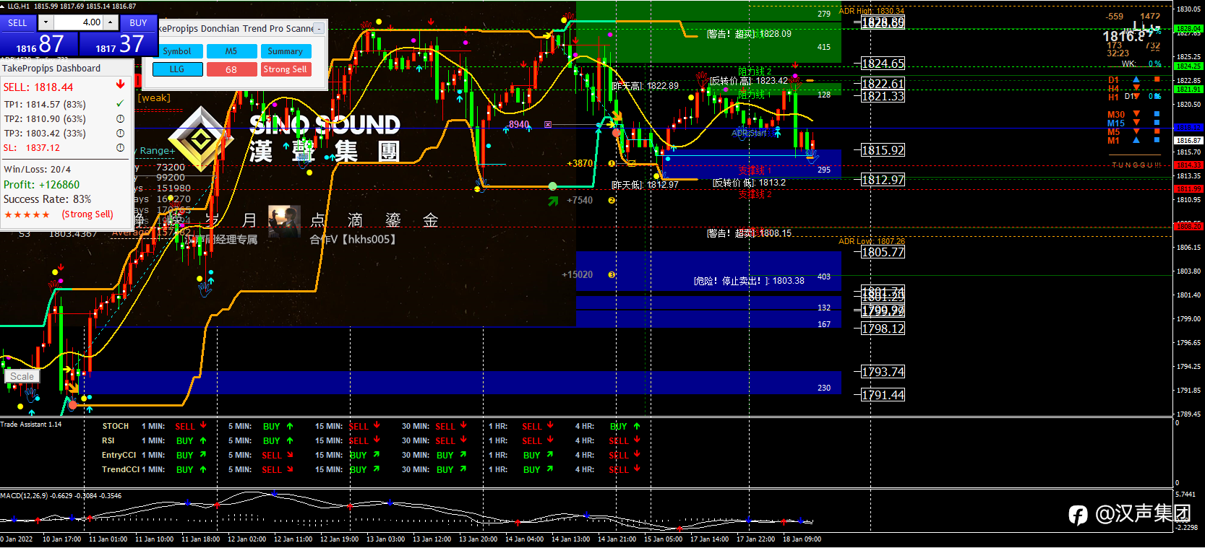Click the 4.00 volume input field
Screen dimensions: 1205x548
[79, 22]
